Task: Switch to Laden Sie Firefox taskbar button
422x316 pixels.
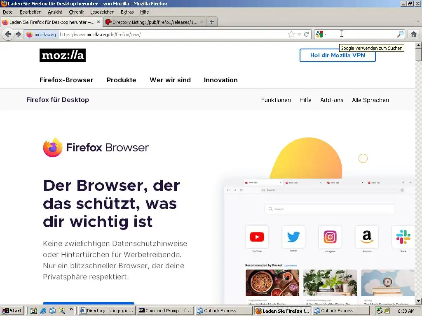Action: coord(283,311)
